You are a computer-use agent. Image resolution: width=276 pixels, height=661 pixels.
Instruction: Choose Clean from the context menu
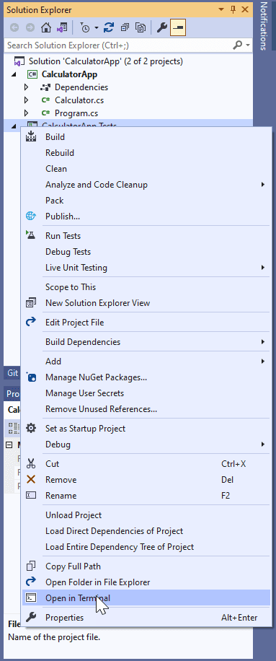pos(146,169)
